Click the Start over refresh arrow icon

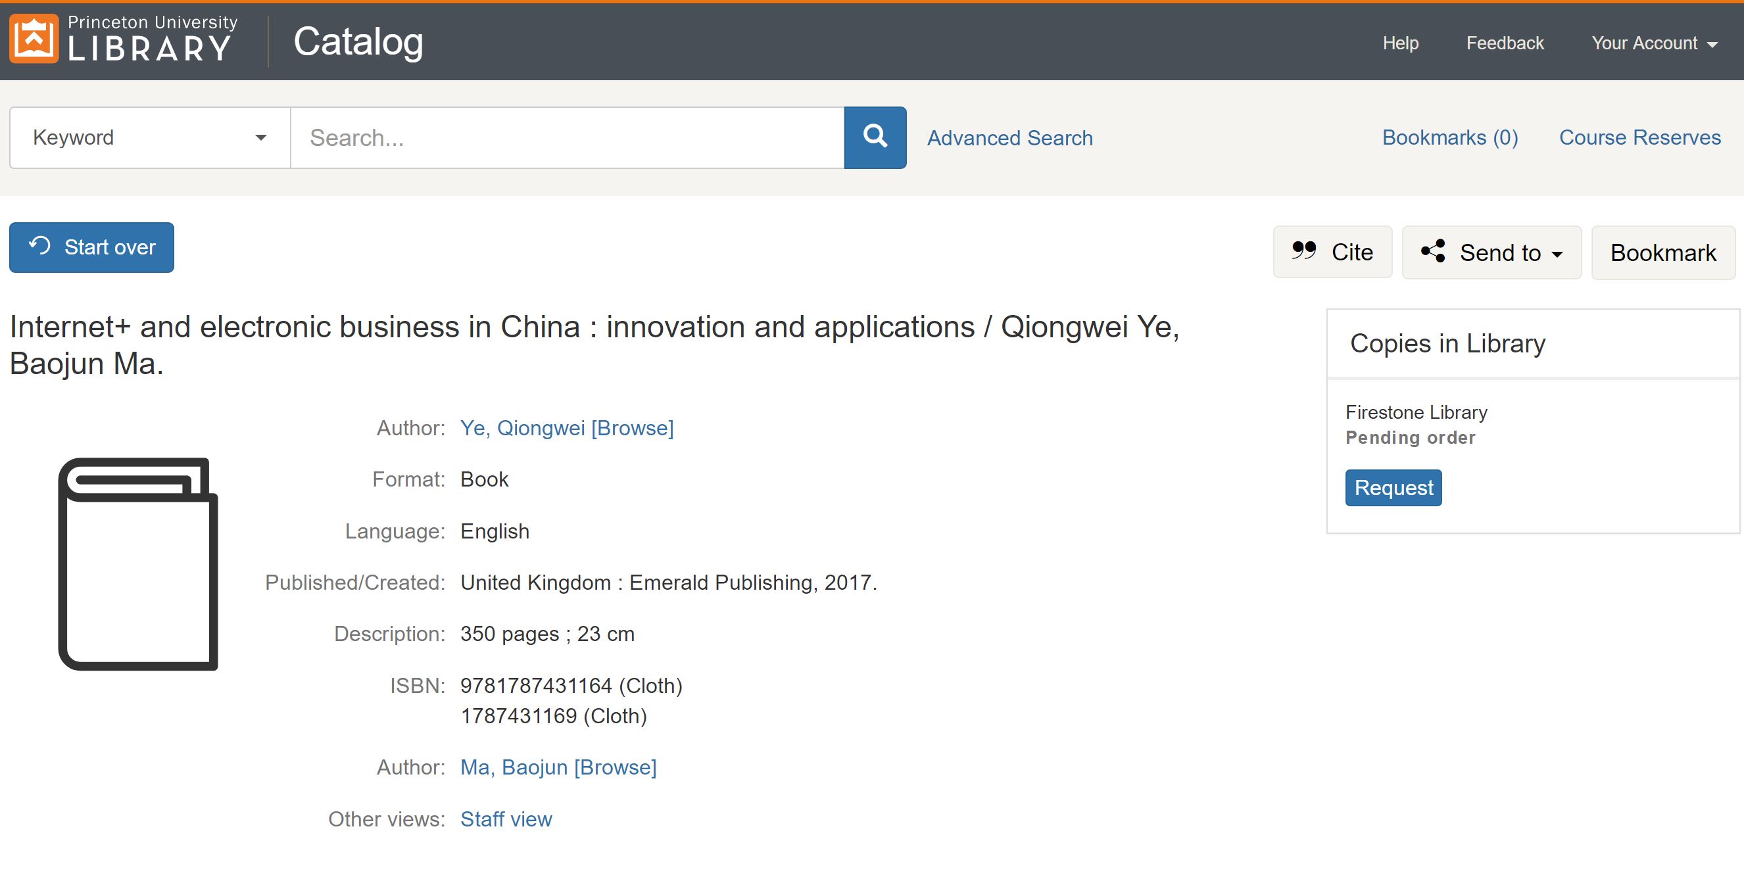tap(40, 247)
